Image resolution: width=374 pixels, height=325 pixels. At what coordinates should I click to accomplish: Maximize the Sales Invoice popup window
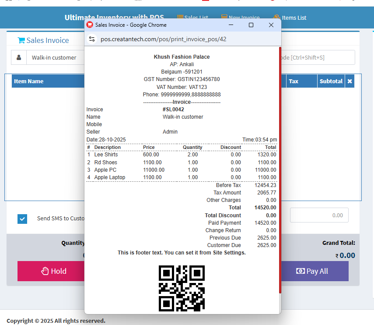point(251,25)
